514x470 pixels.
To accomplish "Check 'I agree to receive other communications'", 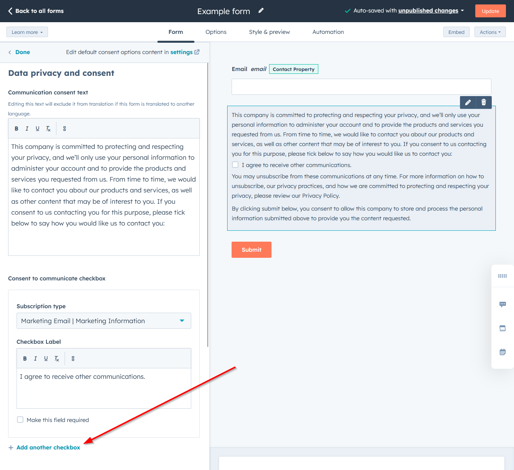I will pyautogui.click(x=235, y=164).
